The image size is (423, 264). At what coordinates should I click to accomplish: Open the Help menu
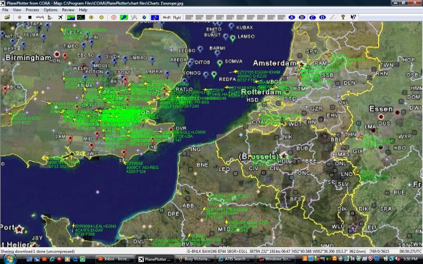click(x=83, y=10)
